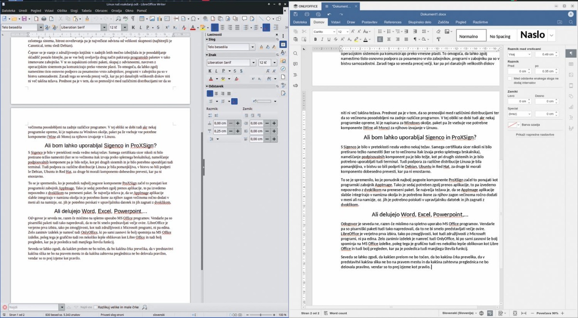Undo last action in ONLYOFFICE
578x318 pixels.
[x=328, y=14]
